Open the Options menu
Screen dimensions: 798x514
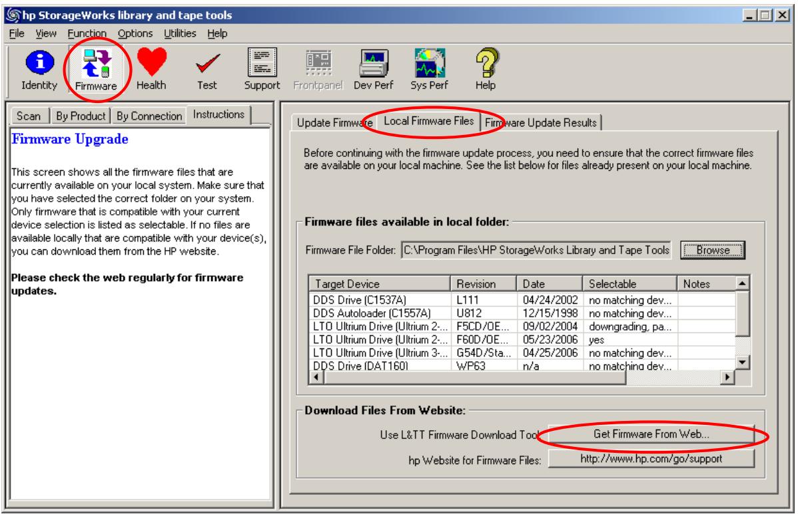pyautogui.click(x=135, y=33)
